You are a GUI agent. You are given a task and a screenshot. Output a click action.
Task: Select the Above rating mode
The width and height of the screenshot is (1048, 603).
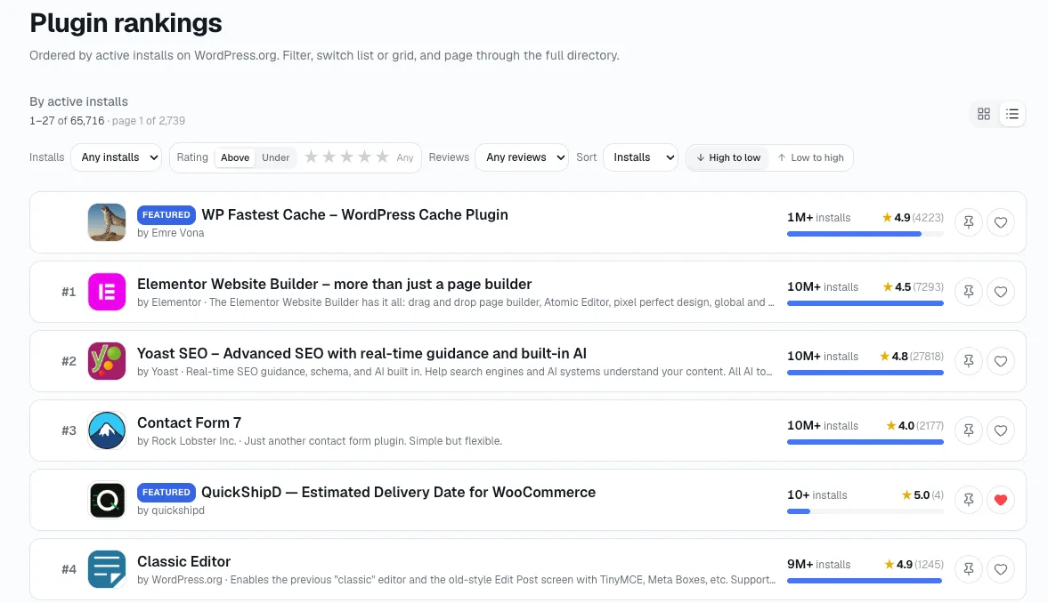click(234, 157)
